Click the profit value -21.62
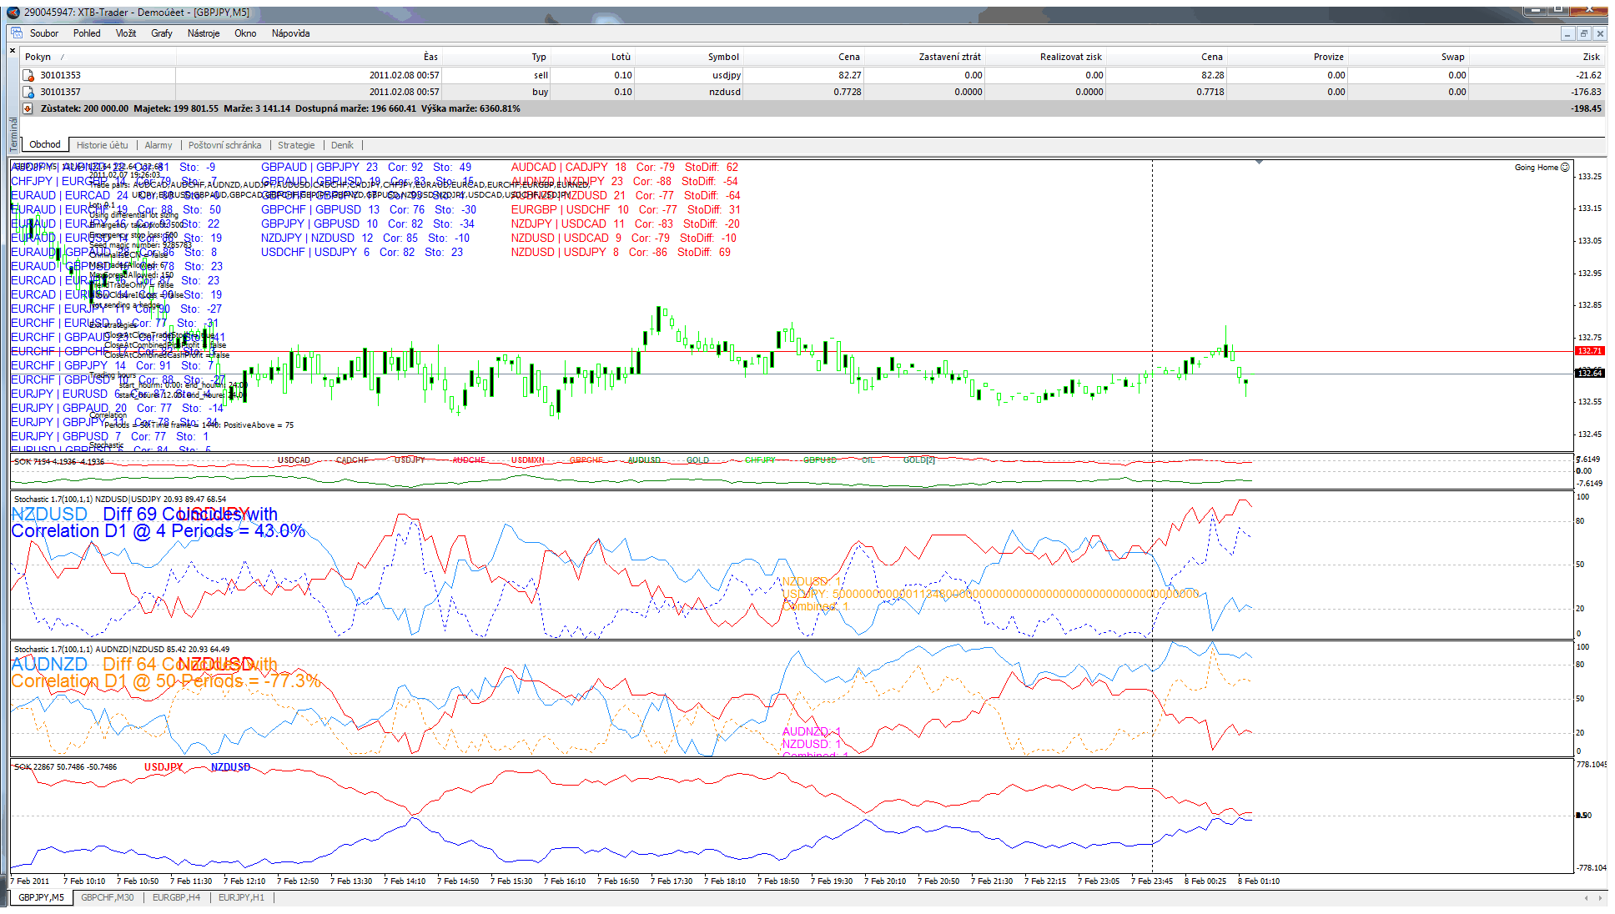 tap(1588, 75)
